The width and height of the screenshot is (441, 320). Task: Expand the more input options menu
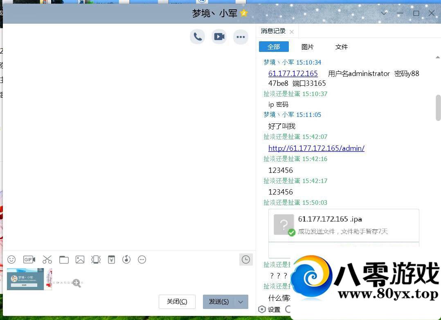click(142, 260)
